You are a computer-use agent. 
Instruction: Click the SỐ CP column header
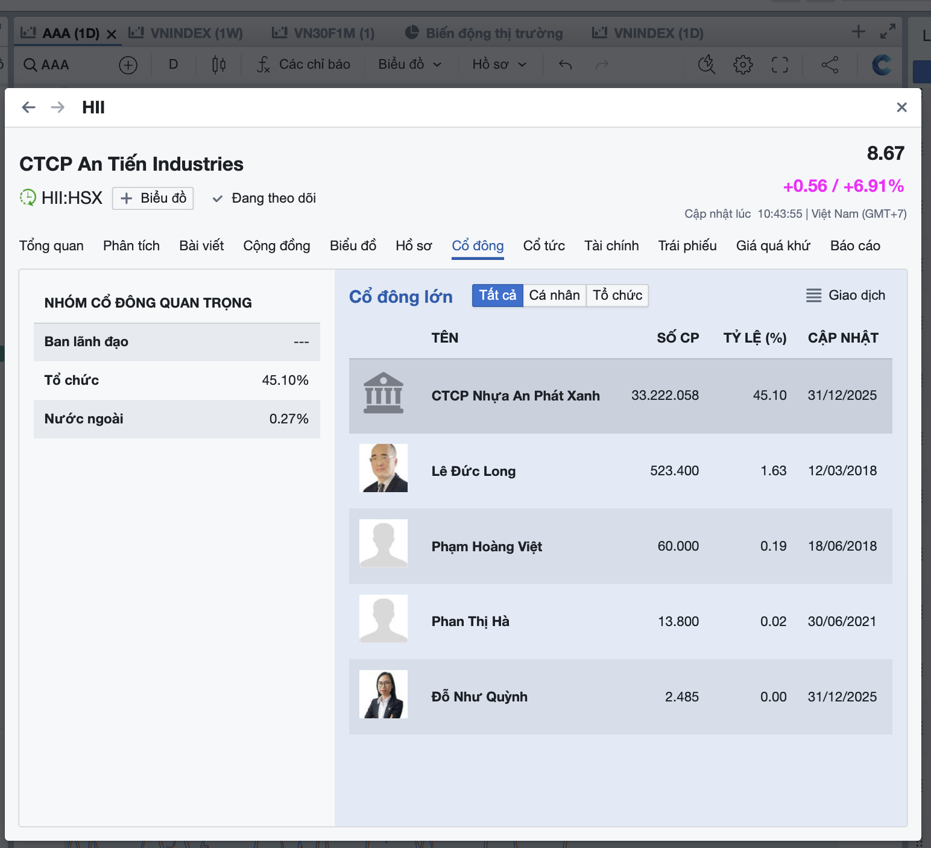click(678, 338)
